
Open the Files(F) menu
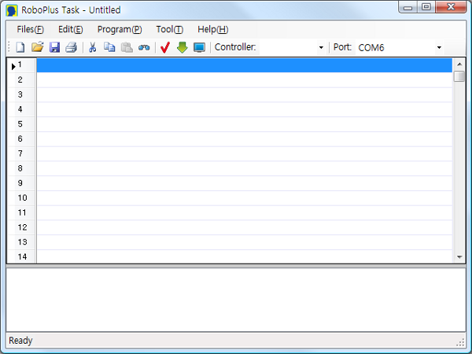pos(30,29)
